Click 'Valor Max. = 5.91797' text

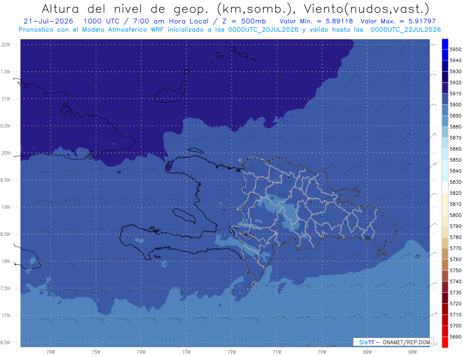(397, 21)
